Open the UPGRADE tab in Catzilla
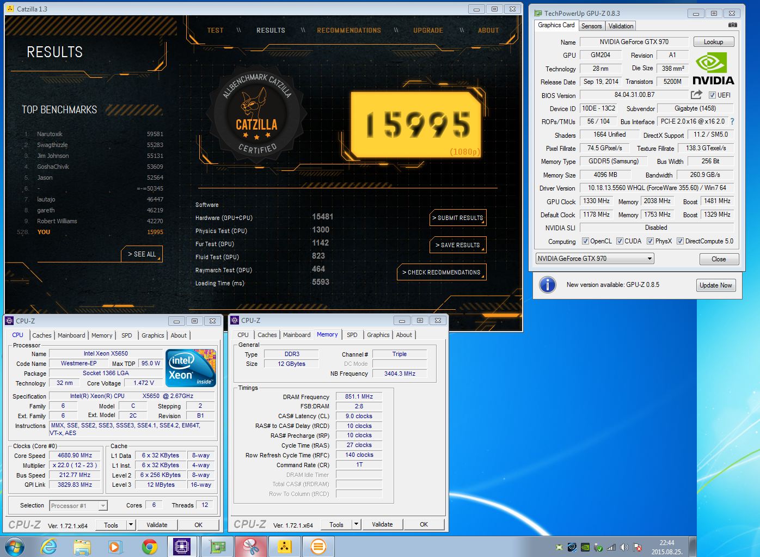This screenshot has height=557, width=760. (x=428, y=30)
